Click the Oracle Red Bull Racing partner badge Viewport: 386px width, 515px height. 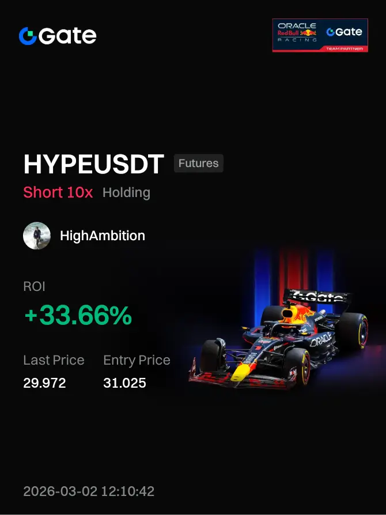point(320,35)
